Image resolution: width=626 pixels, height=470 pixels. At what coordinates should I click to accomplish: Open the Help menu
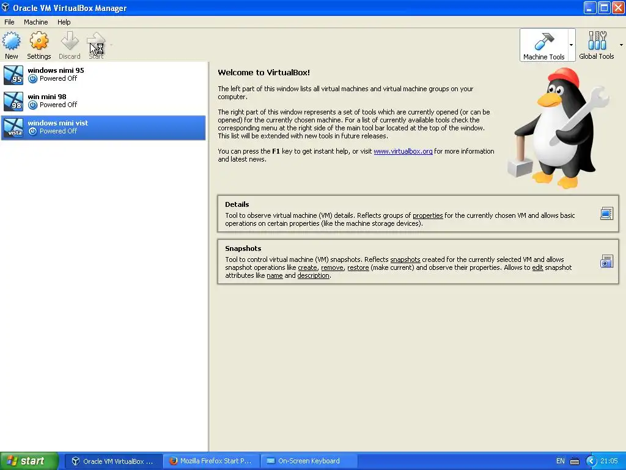pos(64,22)
